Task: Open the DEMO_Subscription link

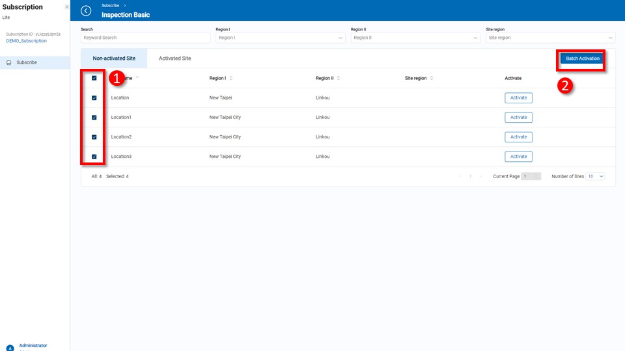Action: point(26,41)
